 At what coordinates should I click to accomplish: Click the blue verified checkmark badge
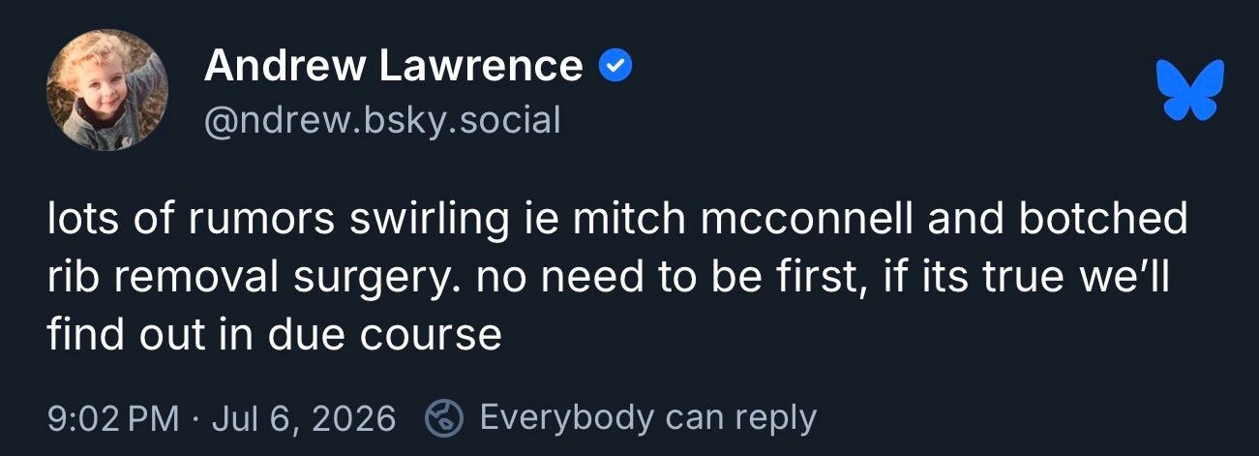point(615,67)
